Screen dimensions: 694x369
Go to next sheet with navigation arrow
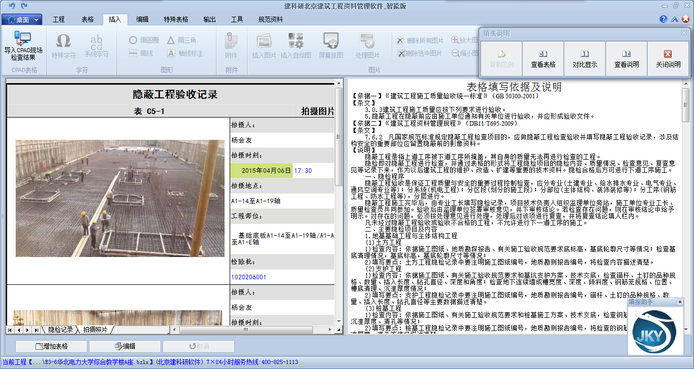[27, 329]
